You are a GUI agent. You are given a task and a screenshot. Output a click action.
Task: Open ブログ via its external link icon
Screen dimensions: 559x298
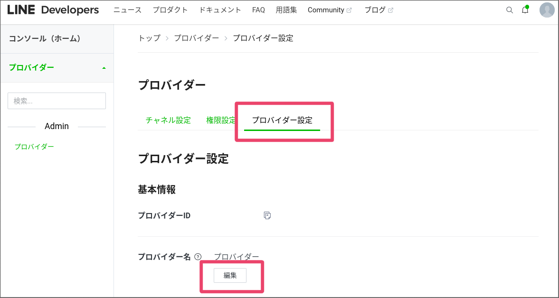point(391,9)
